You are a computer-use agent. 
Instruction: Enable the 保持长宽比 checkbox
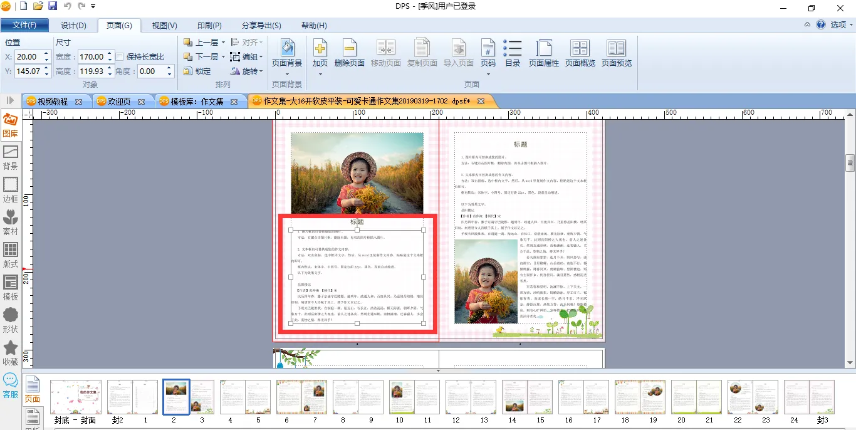click(120, 57)
